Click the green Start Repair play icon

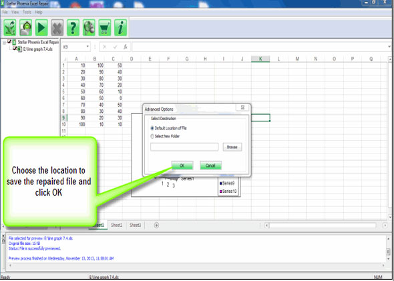point(41,27)
